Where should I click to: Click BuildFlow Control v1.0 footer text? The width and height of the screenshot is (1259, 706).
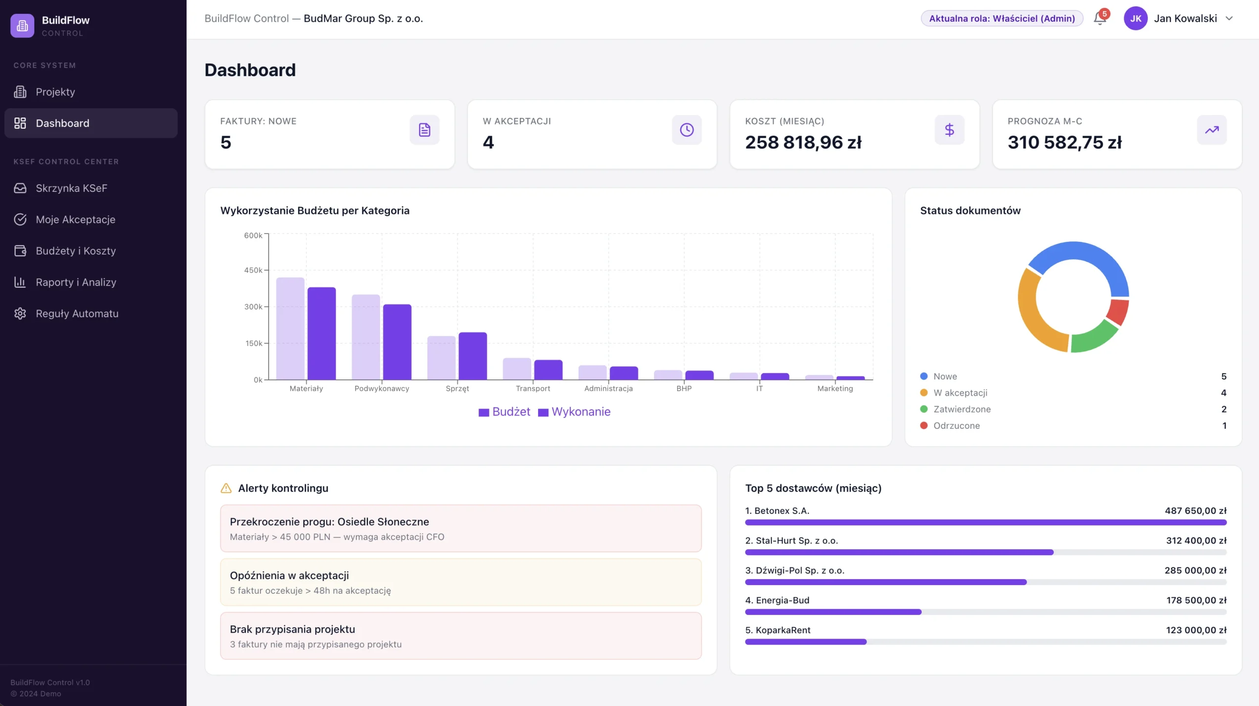click(x=50, y=682)
